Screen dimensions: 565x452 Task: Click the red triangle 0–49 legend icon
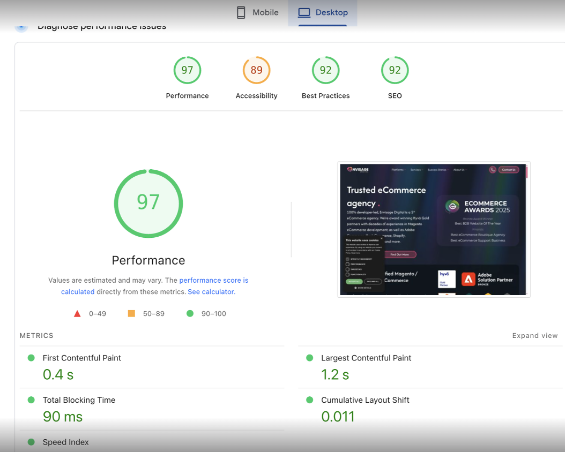(77, 313)
